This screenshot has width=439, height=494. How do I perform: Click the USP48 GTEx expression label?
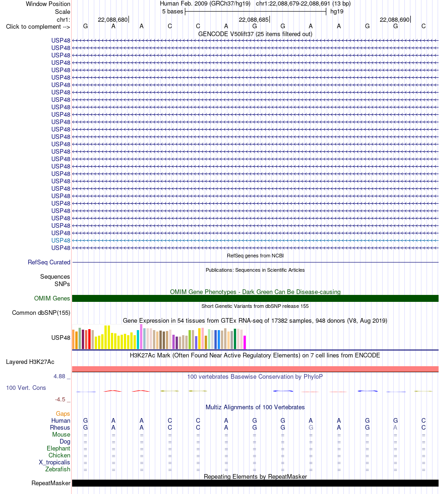(x=61, y=338)
